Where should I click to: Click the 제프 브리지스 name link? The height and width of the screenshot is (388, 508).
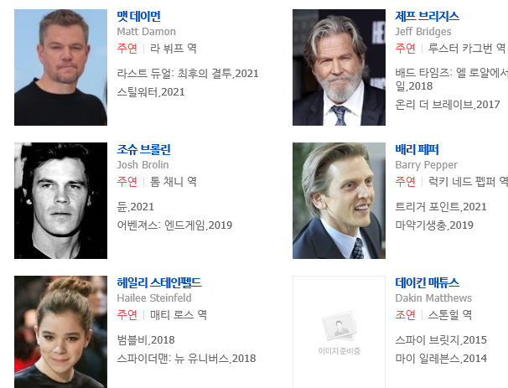pyautogui.click(x=427, y=16)
